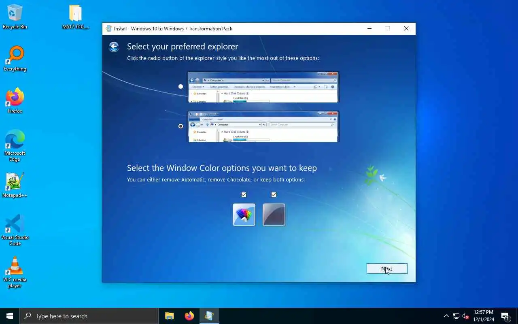Open the clock and date flyout
The width and height of the screenshot is (518, 324).
pos(484,316)
